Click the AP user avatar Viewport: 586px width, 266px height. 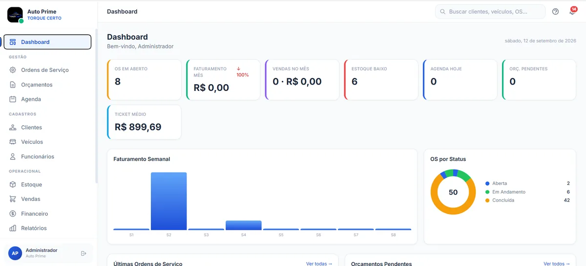point(15,253)
